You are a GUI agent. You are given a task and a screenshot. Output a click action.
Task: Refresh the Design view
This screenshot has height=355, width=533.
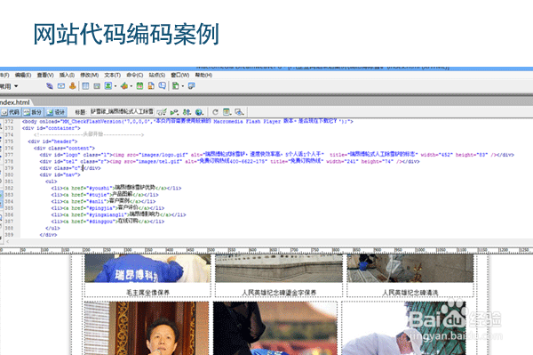pos(215,112)
